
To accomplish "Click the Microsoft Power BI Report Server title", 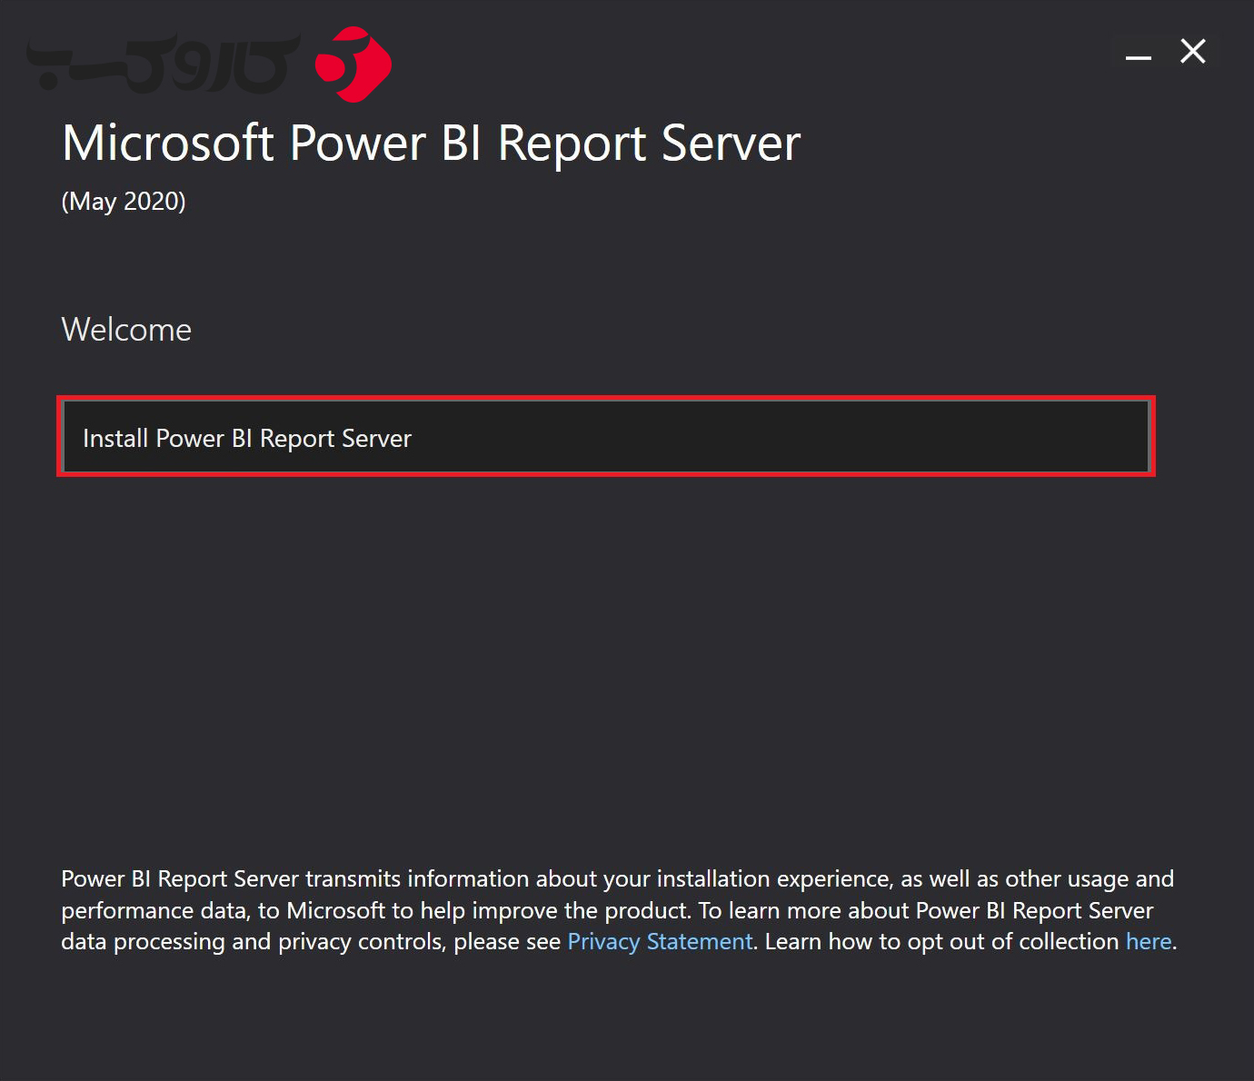I will click(x=430, y=143).
